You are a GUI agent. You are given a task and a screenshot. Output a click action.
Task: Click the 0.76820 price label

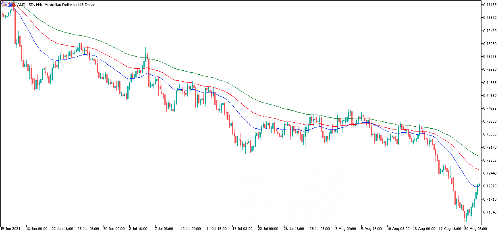coord(490,18)
